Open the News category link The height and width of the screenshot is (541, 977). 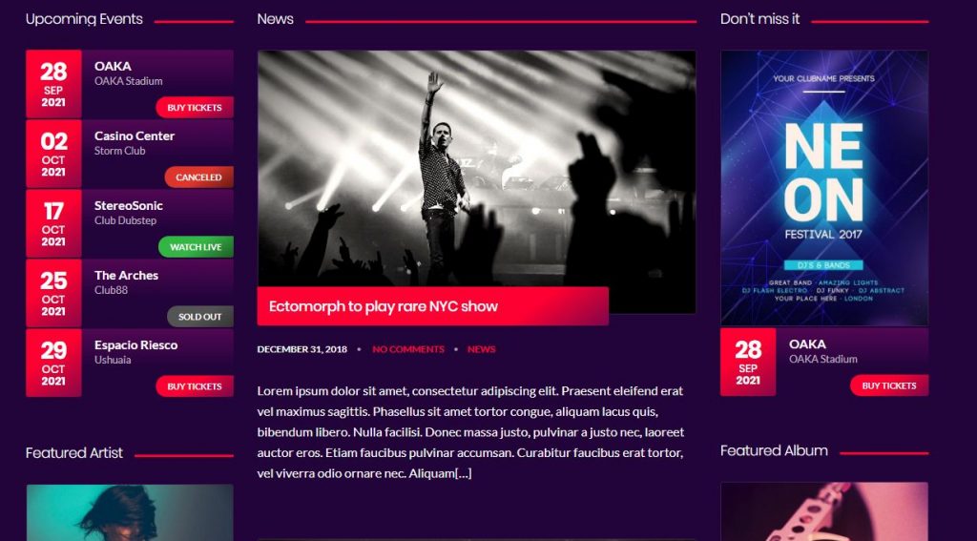point(482,349)
